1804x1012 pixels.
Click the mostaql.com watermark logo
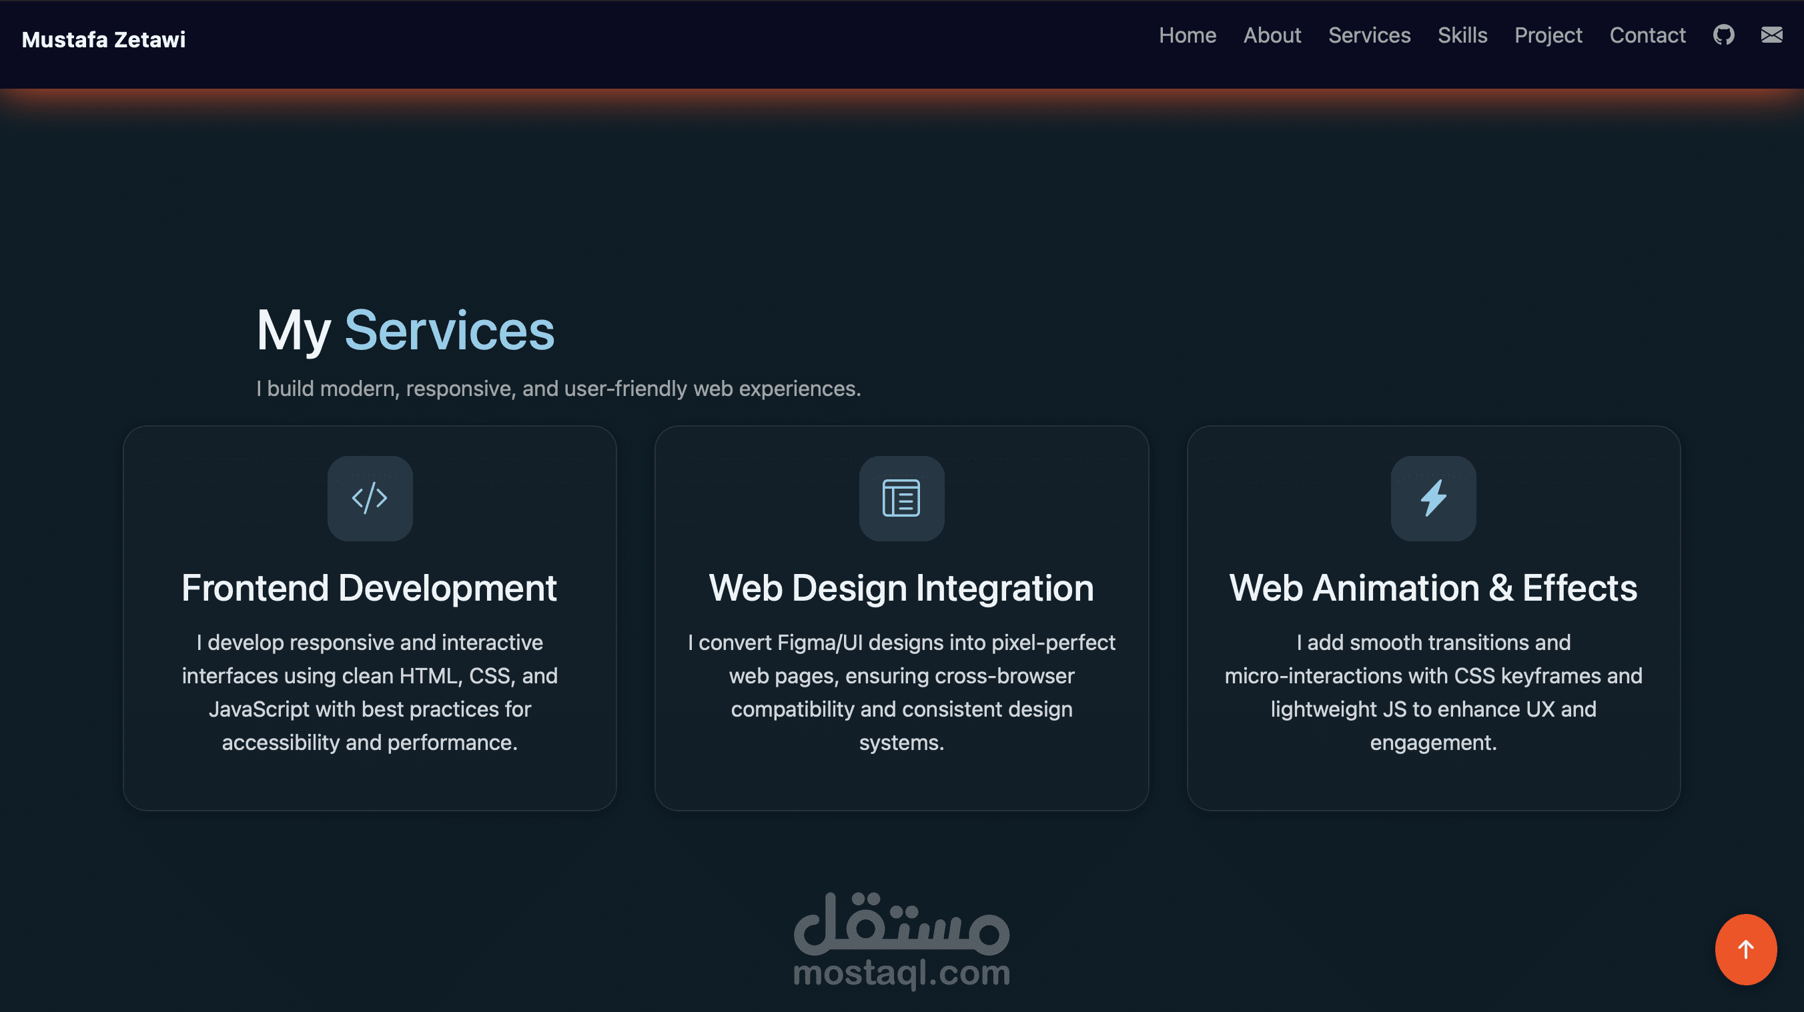click(901, 941)
